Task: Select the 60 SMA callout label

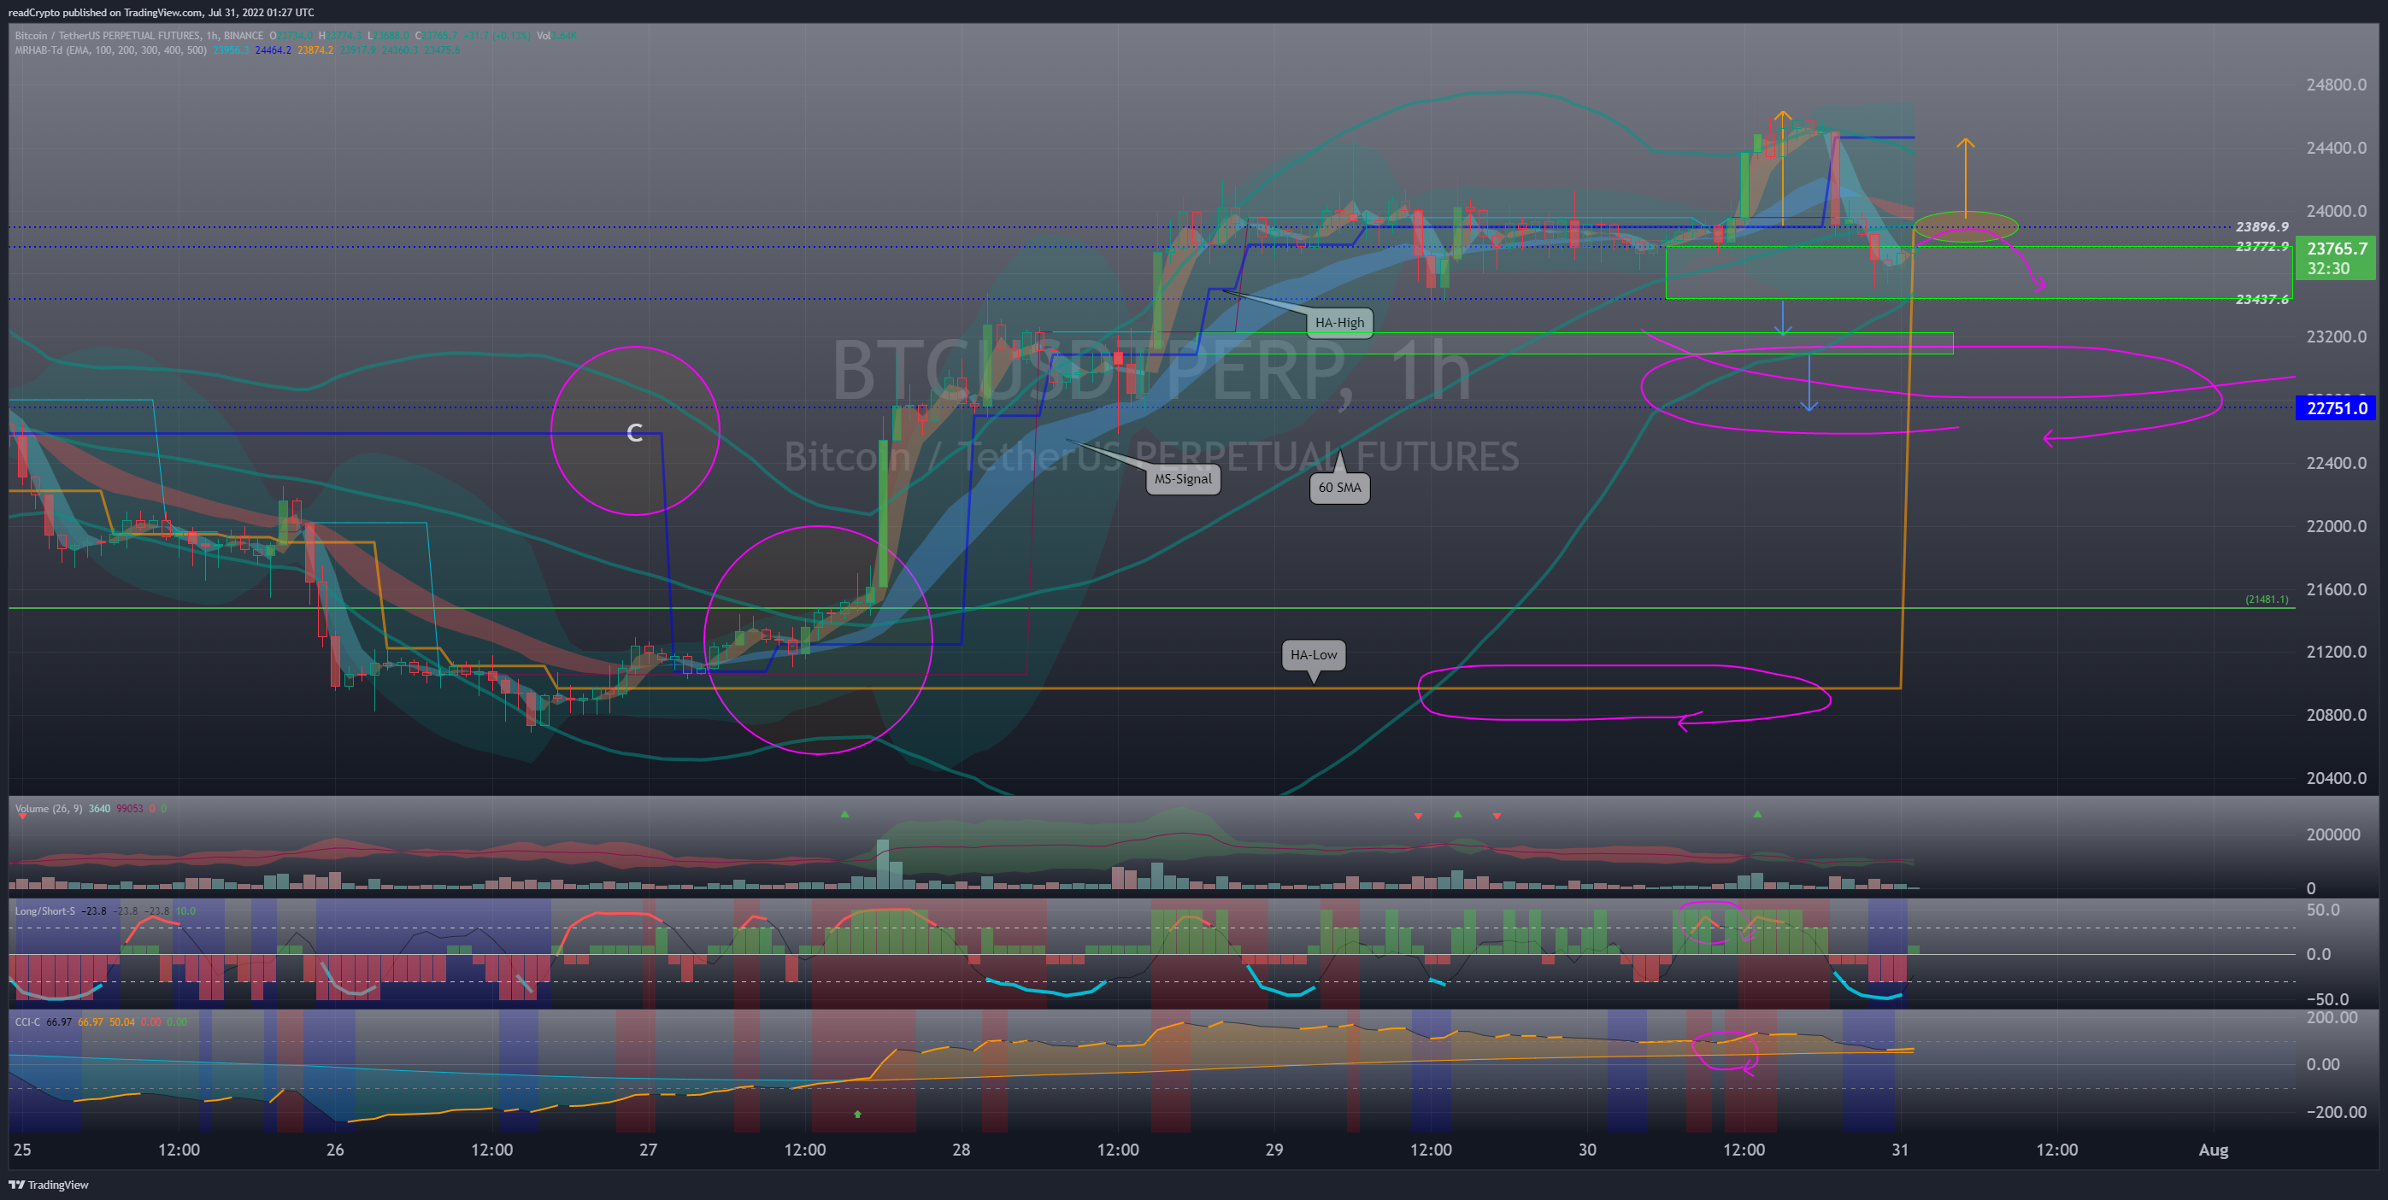Action: [x=1339, y=488]
